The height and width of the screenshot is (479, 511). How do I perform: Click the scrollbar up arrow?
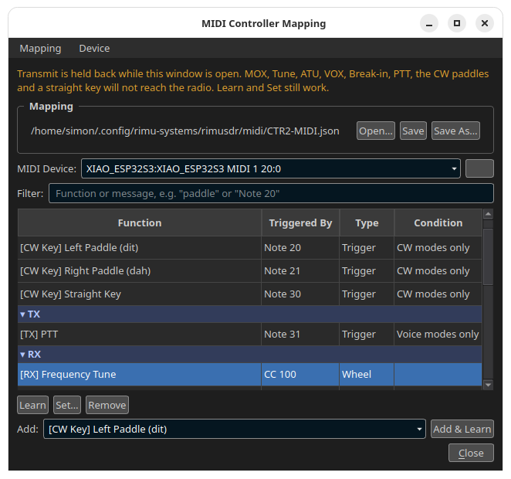(488, 214)
